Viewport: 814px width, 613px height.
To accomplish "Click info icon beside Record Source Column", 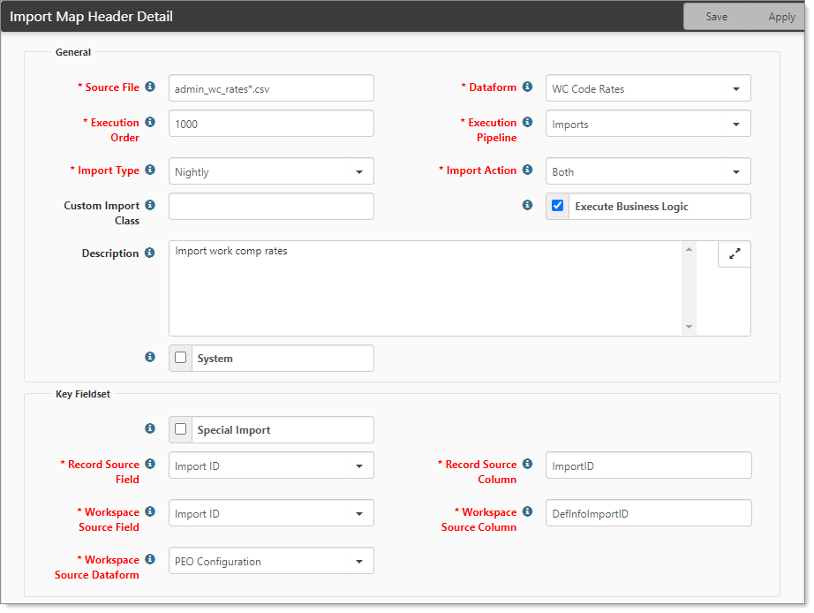I will [x=527, y=464].
